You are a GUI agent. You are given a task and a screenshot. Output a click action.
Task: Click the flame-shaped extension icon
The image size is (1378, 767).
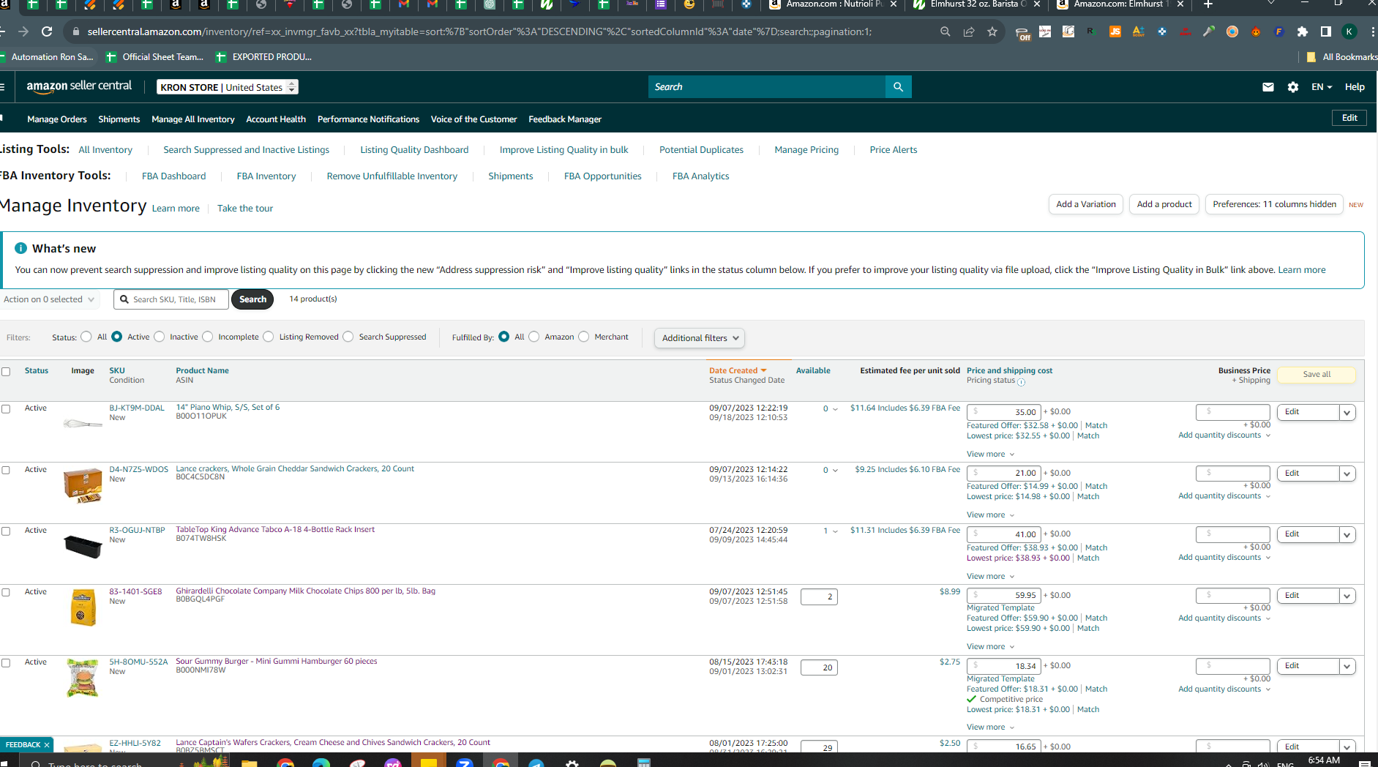(1256, 31)
